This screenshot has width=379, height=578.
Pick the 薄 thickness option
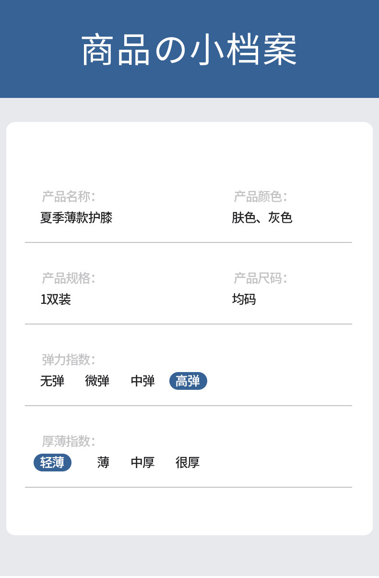103,463
